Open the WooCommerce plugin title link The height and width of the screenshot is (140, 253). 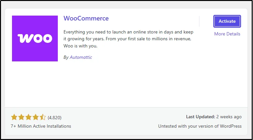tap(86, 18)
